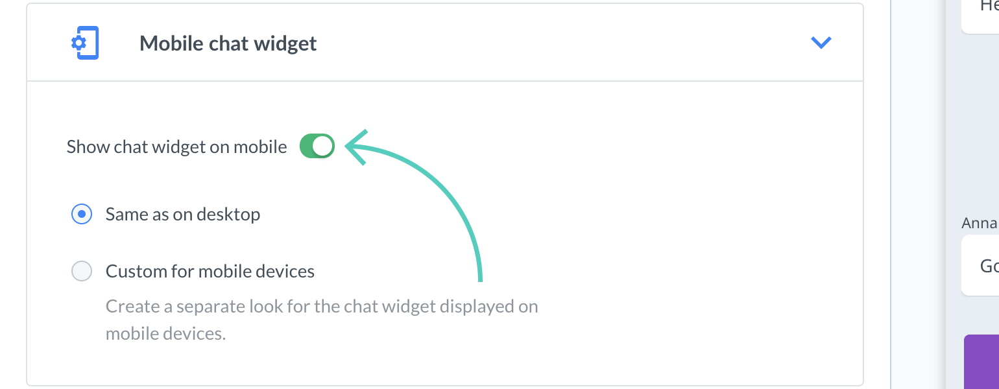The height and width of the screenshot is (389, 999).
Task: Disable the Show chat widget on mobile toggle
Action: coord(317,146)
